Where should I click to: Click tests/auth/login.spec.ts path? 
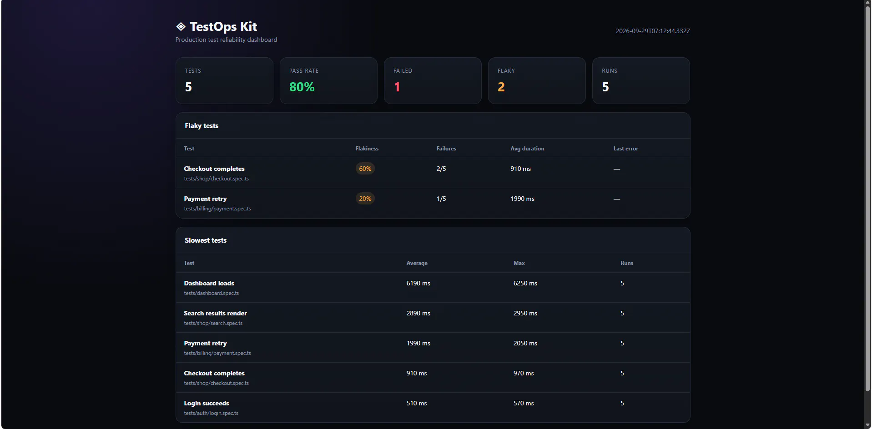point(211,413)
